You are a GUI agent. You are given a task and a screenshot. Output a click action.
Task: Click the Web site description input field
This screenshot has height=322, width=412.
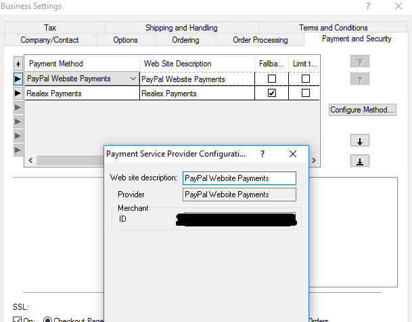[x=239, y=178]
